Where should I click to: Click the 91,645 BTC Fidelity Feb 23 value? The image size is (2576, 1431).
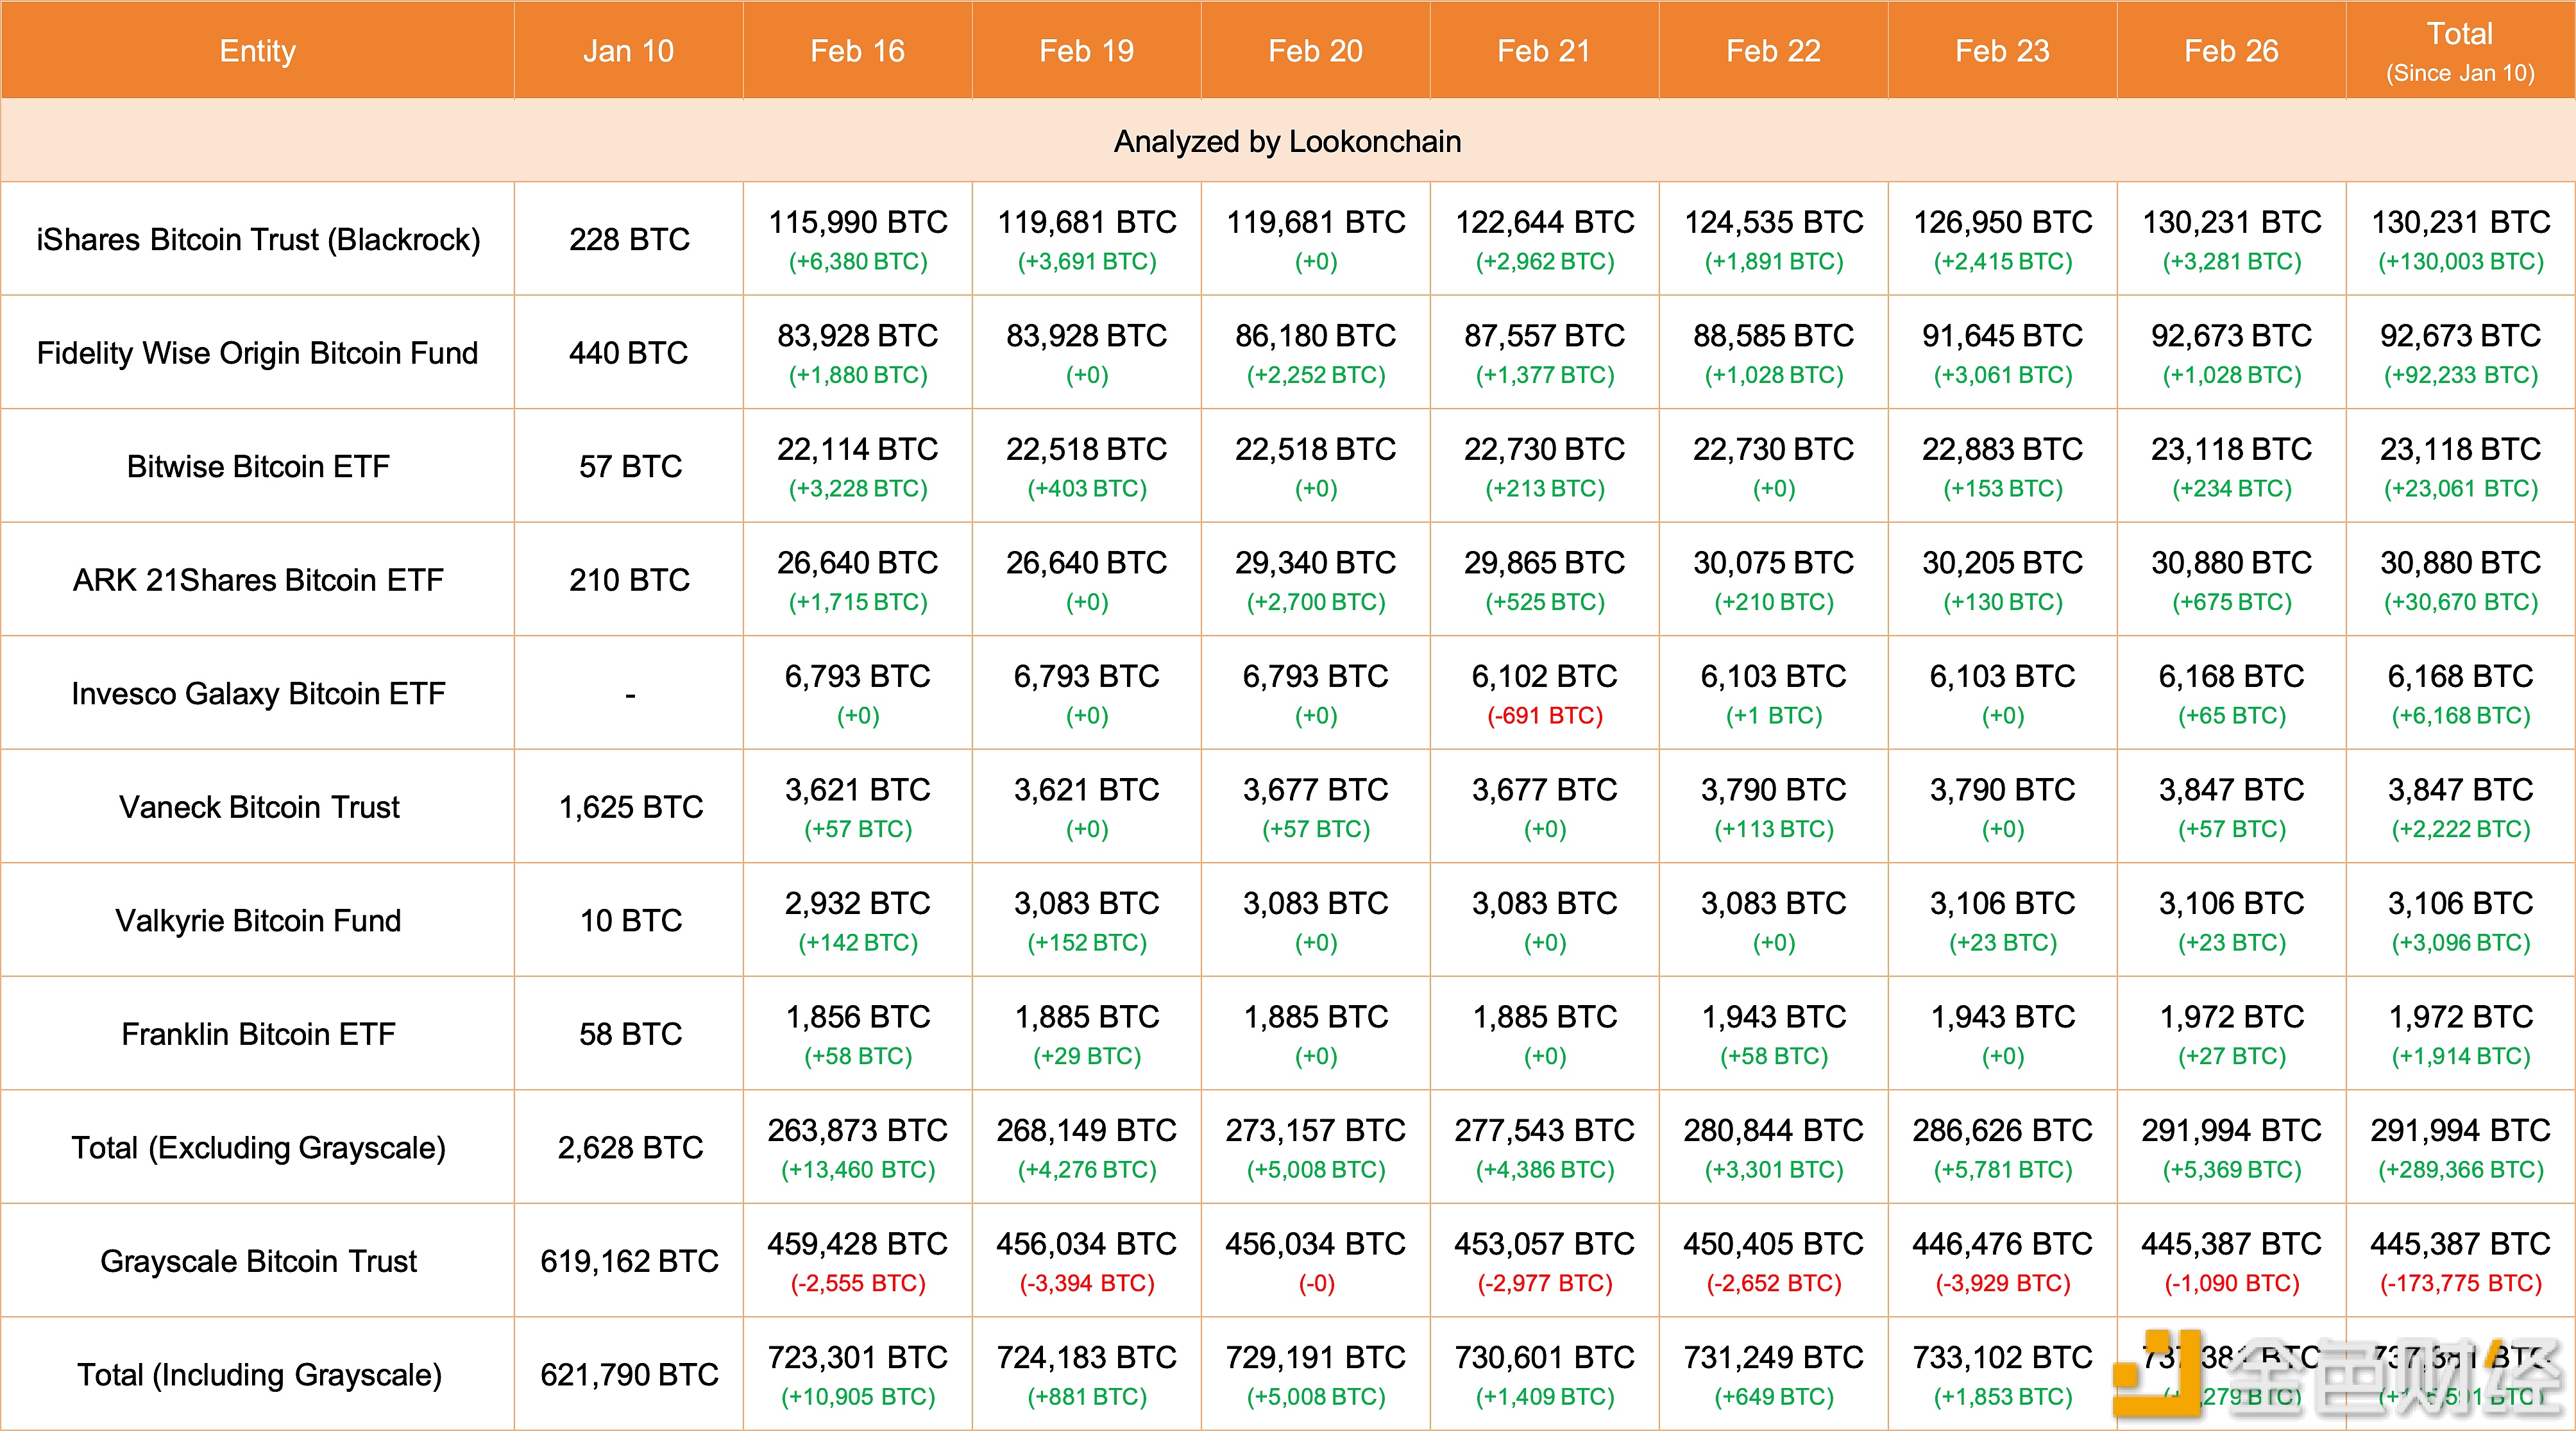click(2002, 336)
